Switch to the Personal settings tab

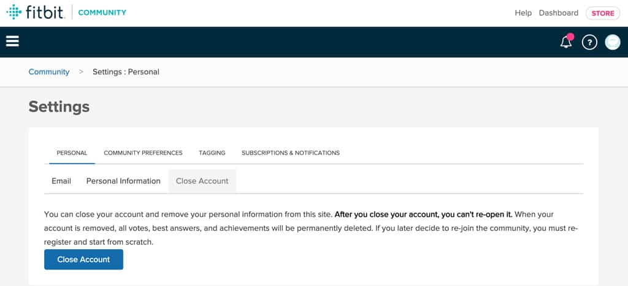72,152
